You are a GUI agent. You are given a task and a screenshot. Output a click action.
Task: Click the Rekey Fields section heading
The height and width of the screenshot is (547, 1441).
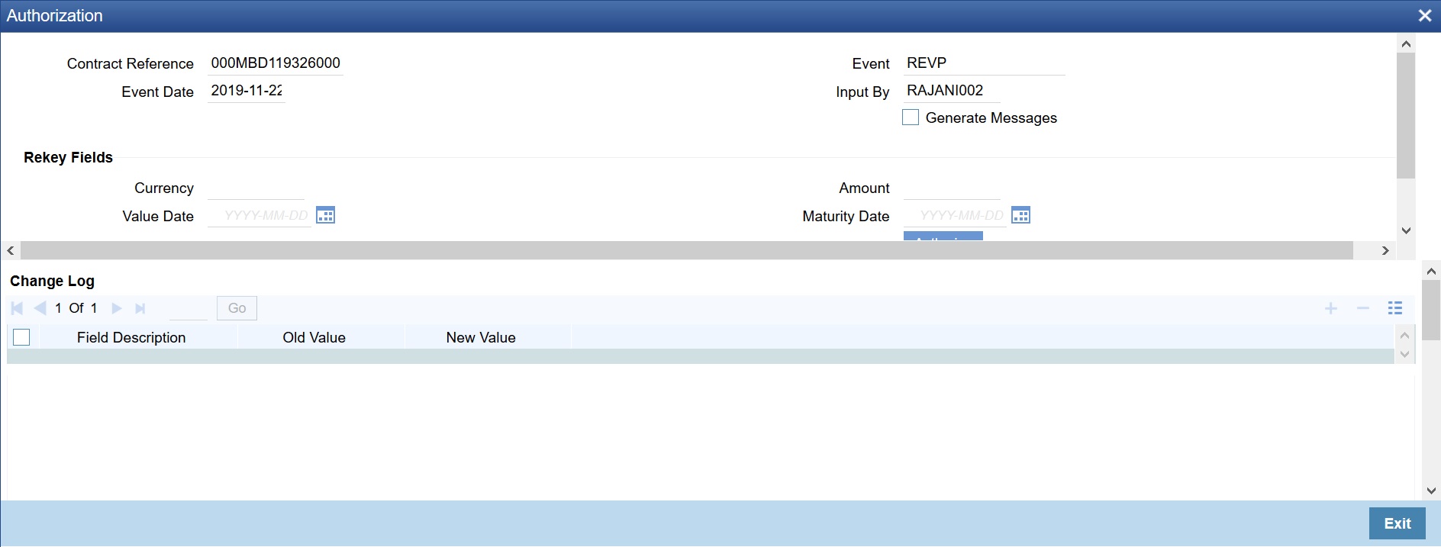(x=68, y=157)
